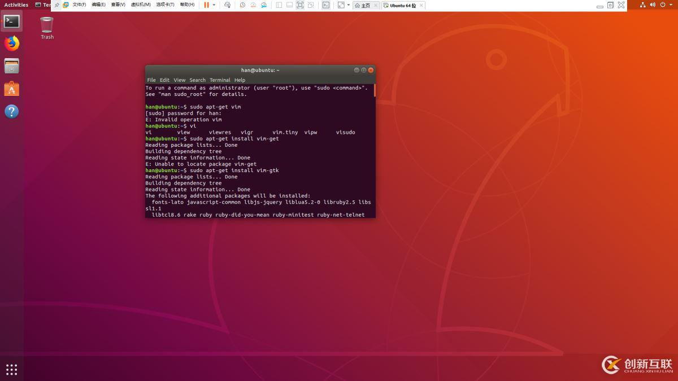Switch to the 主页 tab
678x381 pixels.
tap(364, 5)
